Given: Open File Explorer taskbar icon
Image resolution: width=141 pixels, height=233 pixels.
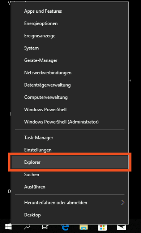Looking at the screenshot, I should (84, 227).
